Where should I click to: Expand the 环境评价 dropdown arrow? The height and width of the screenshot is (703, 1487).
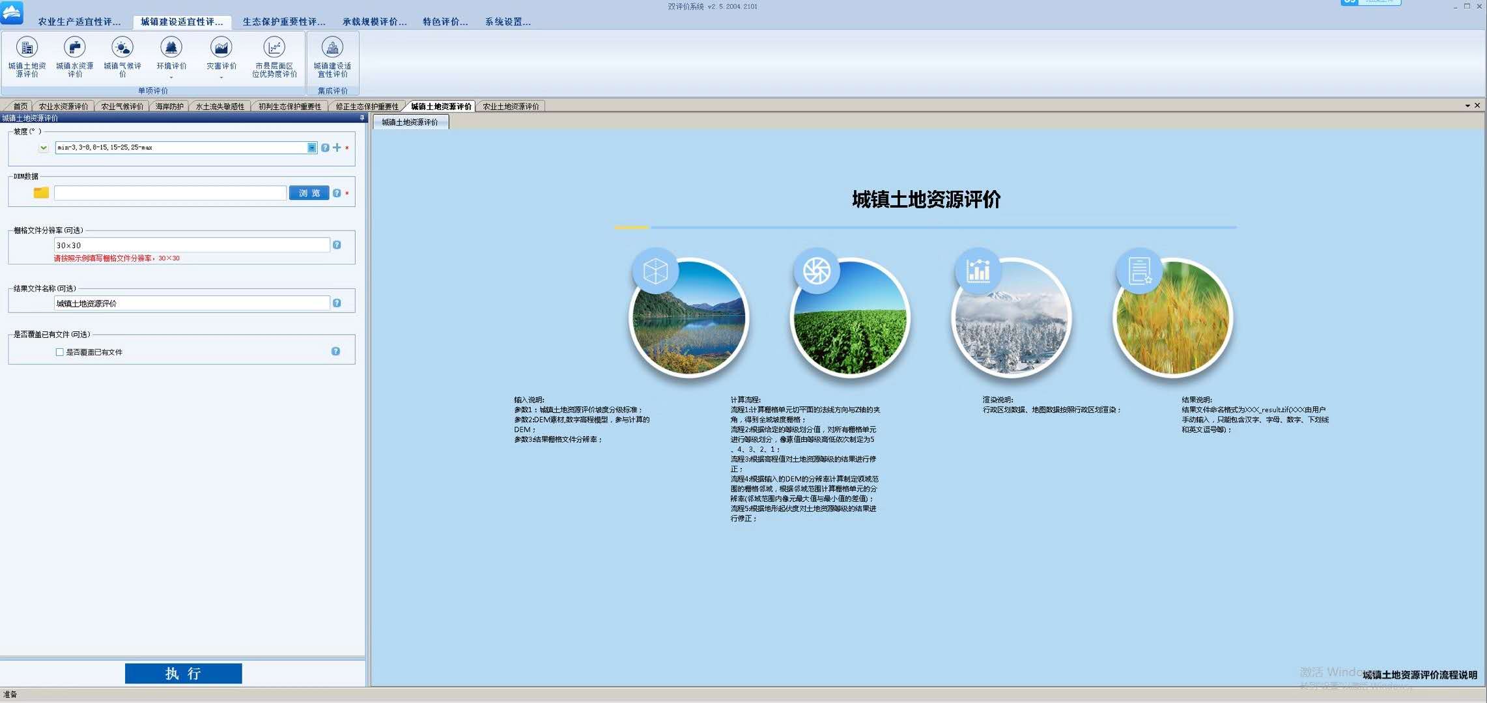[x=171, y=77]
